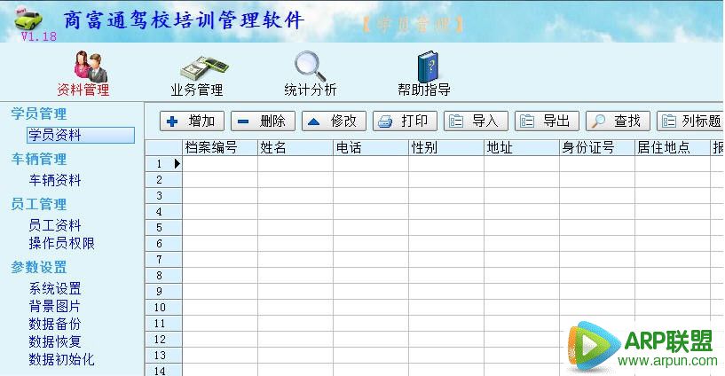The width and height of the screenshot is (725, 376).
Task: Click the 资料管理 label text
Action: pos(83,90)
